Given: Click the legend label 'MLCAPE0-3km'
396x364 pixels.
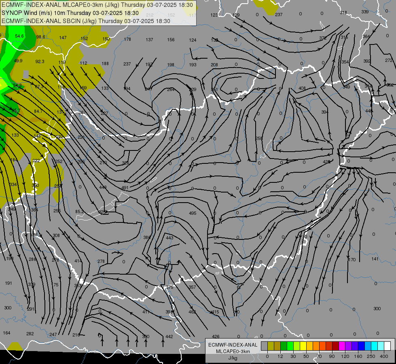Looking at the screenshot, I should tap(233, 351).
